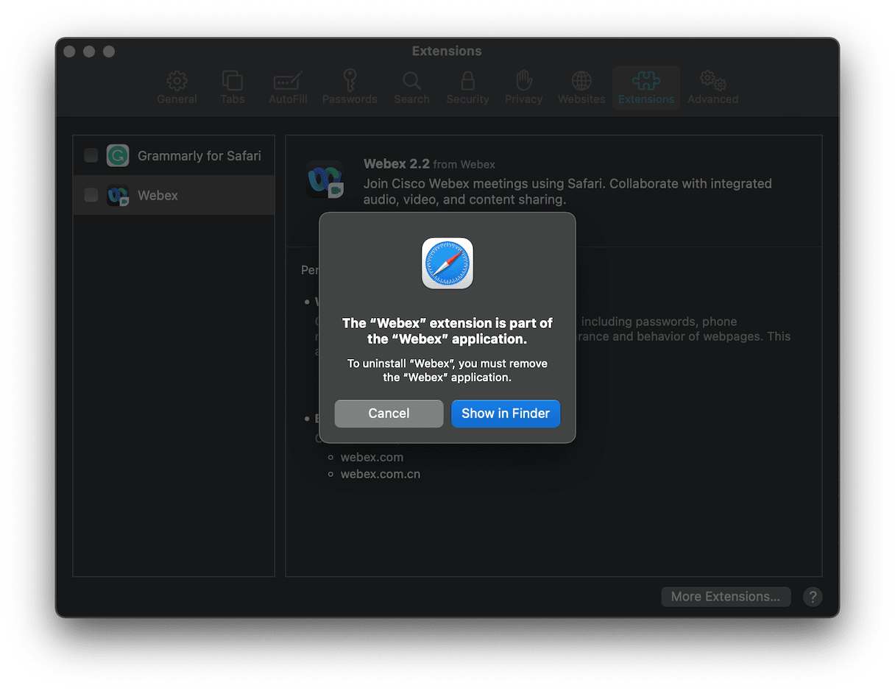Screen dimensions: 895x691
Task: Open the General preferences tab
Action: 177,88
